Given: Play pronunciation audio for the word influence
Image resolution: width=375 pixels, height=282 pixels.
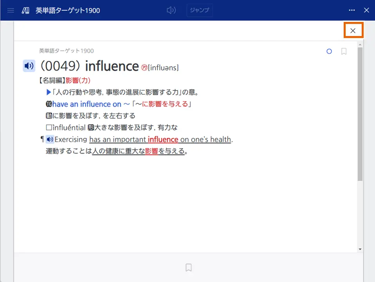Looking at the screenshot, I should [29, 66].
